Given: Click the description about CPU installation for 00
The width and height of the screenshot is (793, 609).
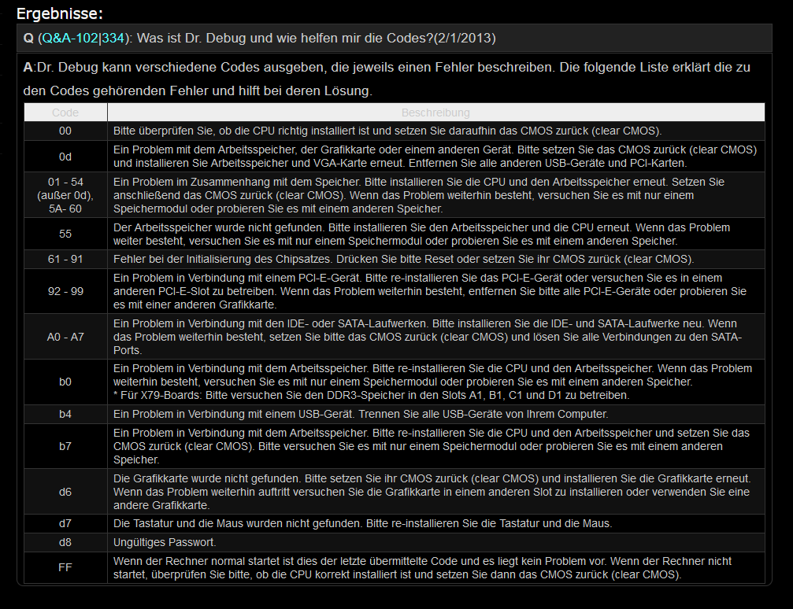Looking at the screenshot, I should pos(387,131).
